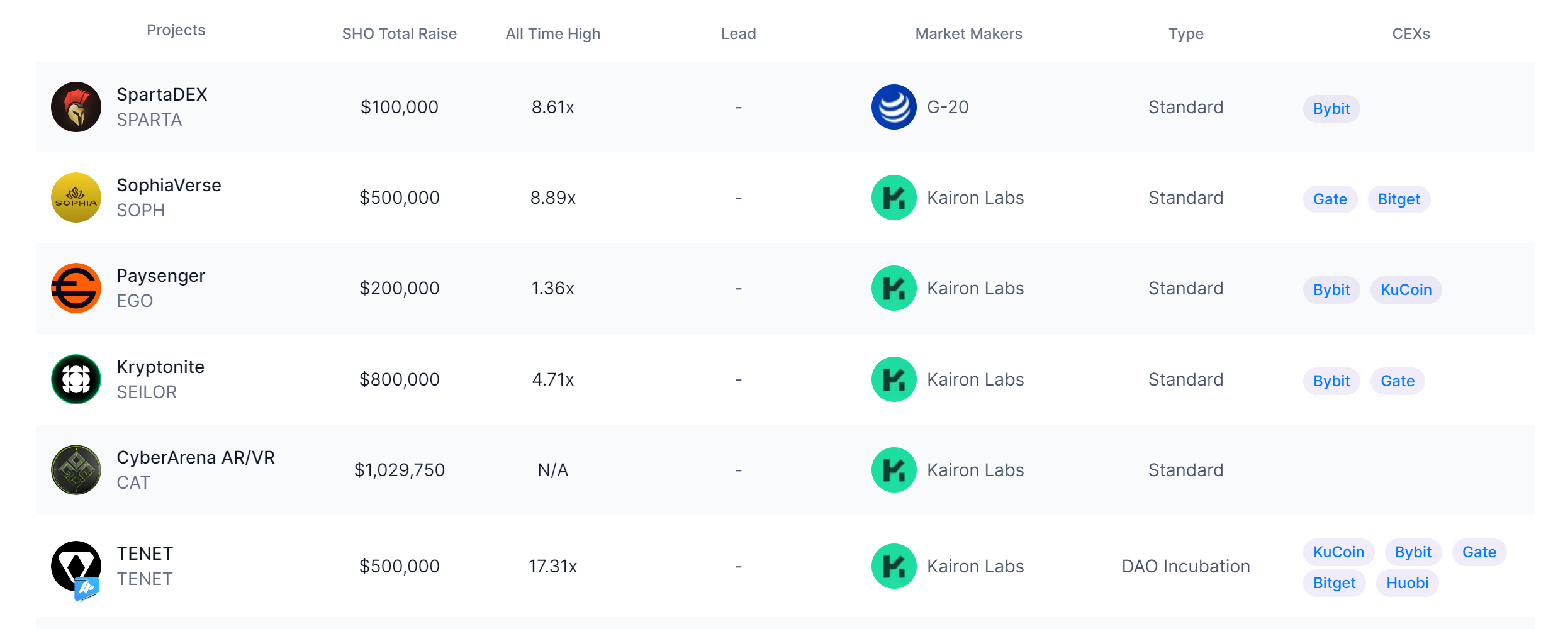
Task: Click the SpartaDEX helmet logo icon
Action: [x=76, y=107]
